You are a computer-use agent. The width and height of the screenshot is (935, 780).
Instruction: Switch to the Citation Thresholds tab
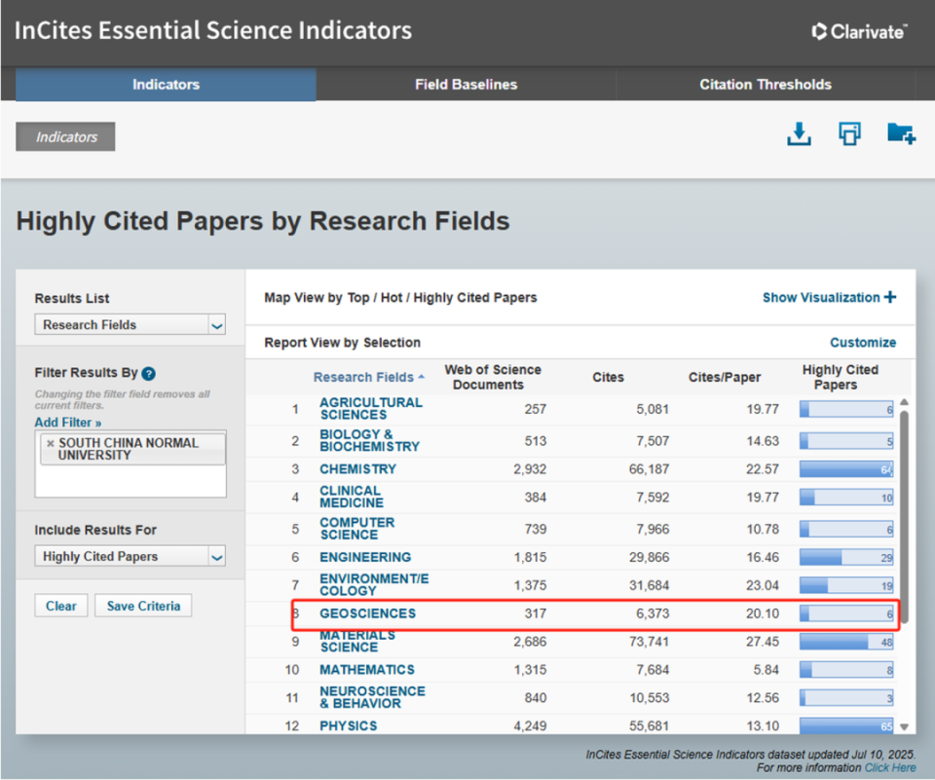[x=766, y=85]
